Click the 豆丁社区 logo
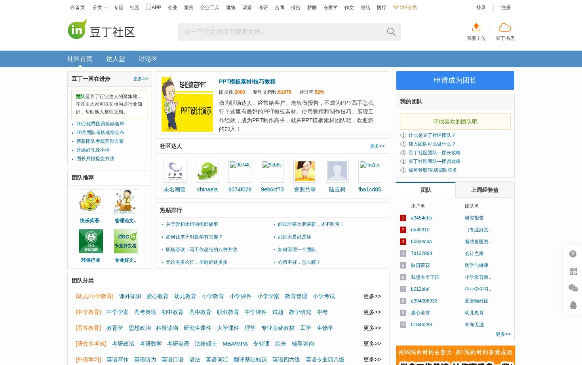This screenshot has width=582, height=365. (x=101, y=30)
